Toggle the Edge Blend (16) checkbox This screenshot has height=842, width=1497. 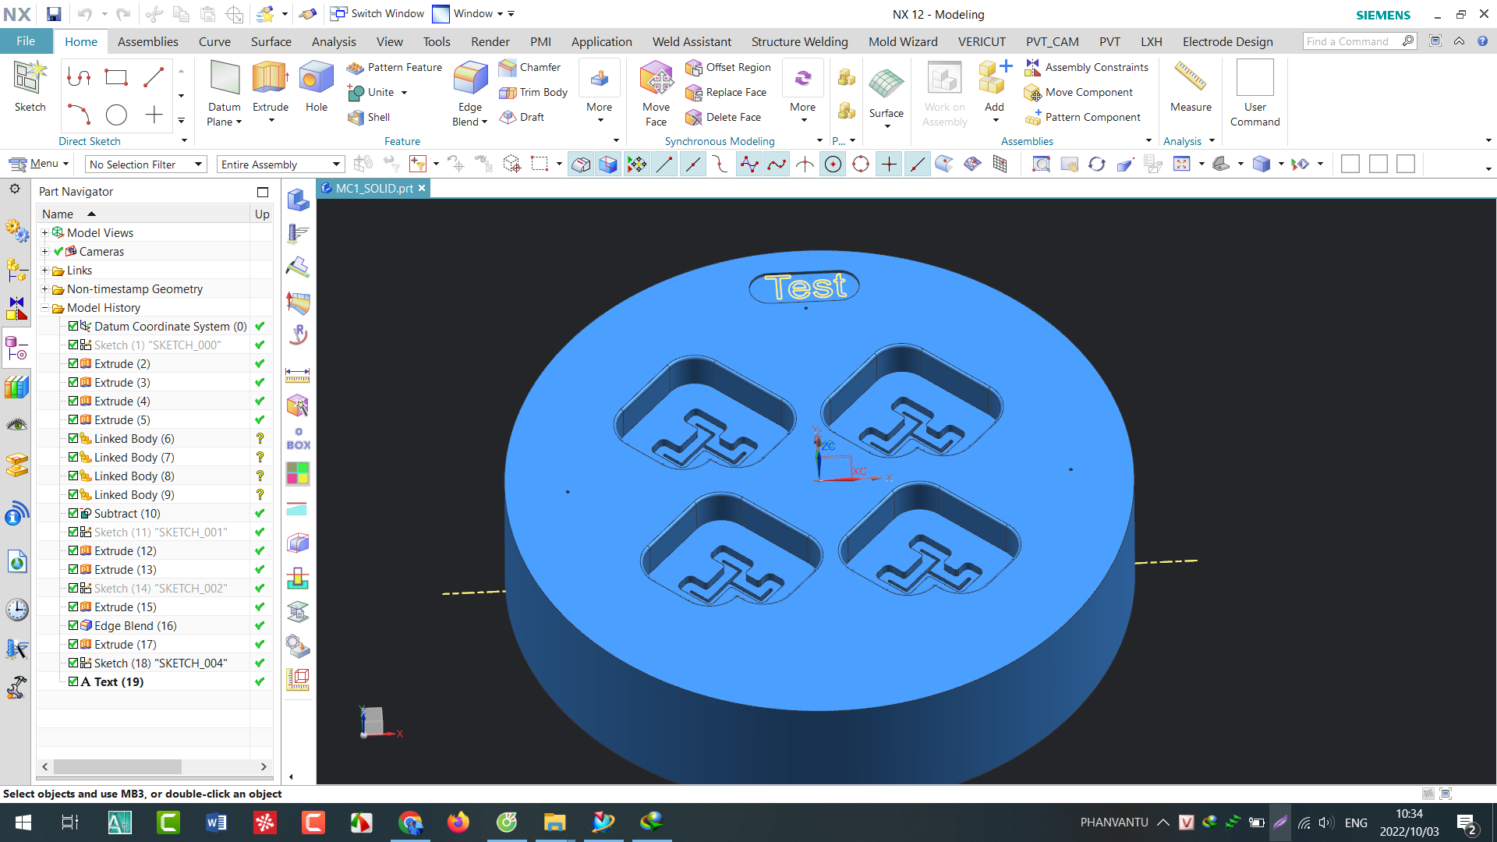73,626
